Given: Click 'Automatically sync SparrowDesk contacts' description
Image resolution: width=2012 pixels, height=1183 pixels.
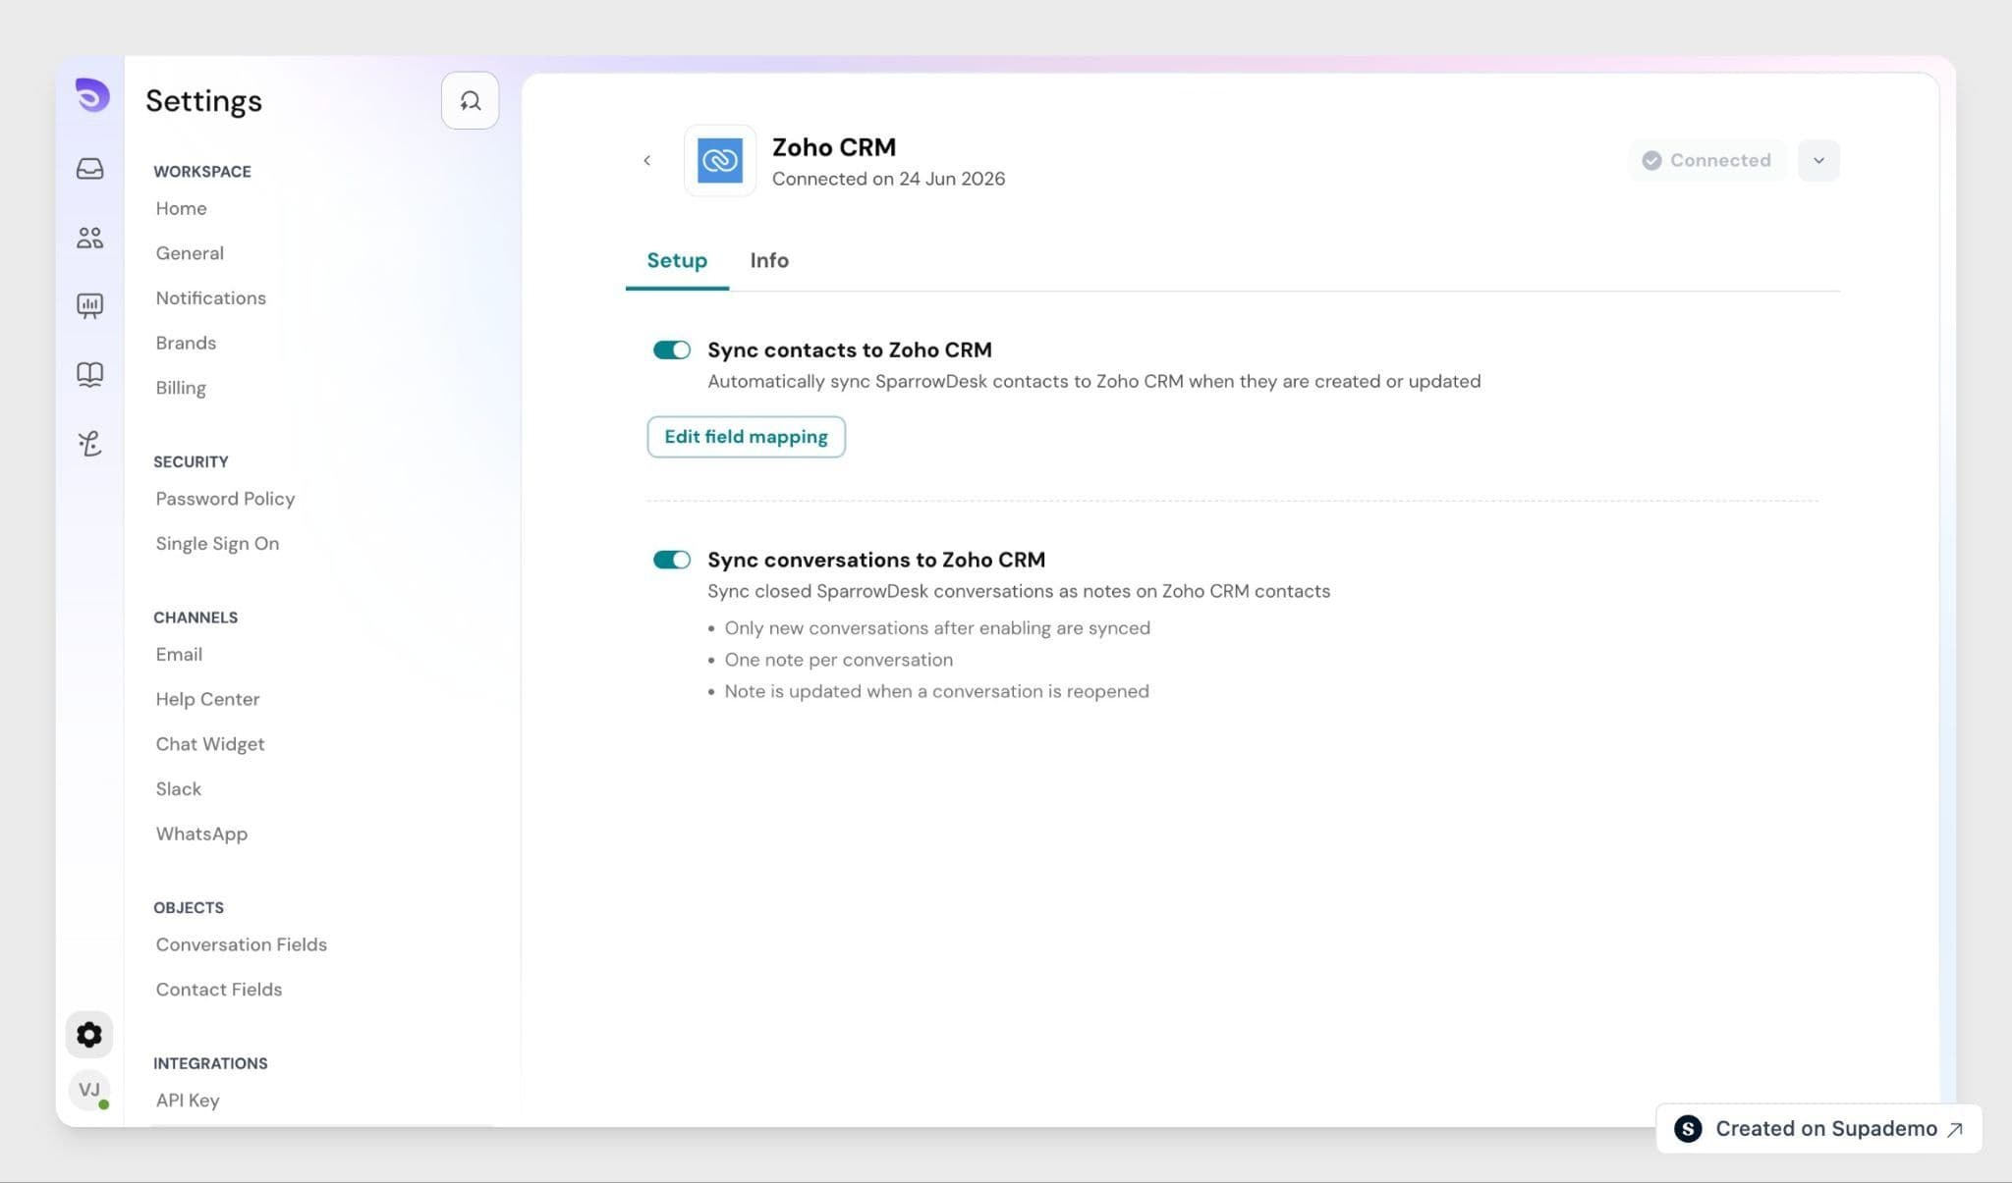Looking at the screenshot, I should pos(1093,381).
